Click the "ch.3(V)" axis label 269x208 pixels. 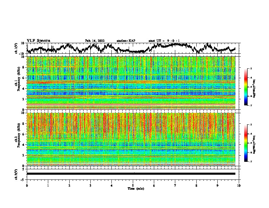16,174
